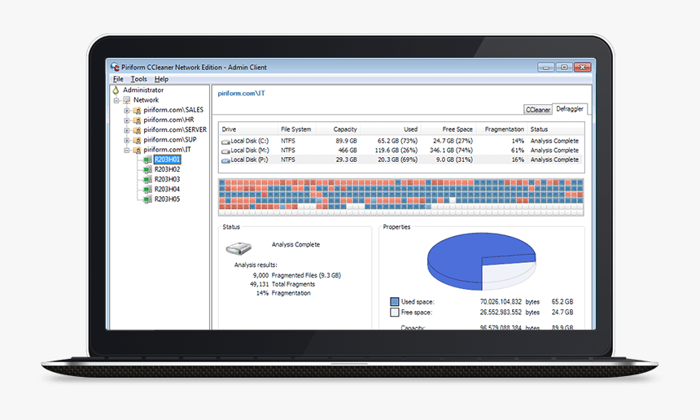The image size is (700, 420).
Task: Select computer R203H01
Action: [167, 160]
